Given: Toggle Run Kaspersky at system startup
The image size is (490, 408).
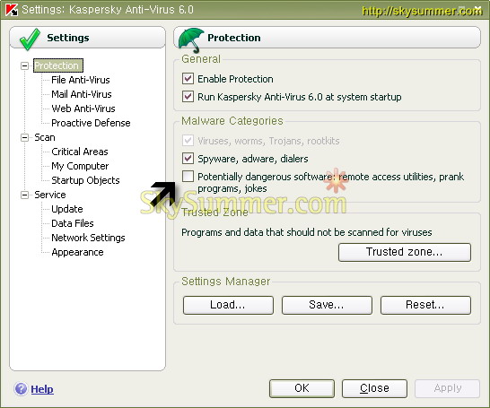Looking at the screenshot, I should (188, 97).
